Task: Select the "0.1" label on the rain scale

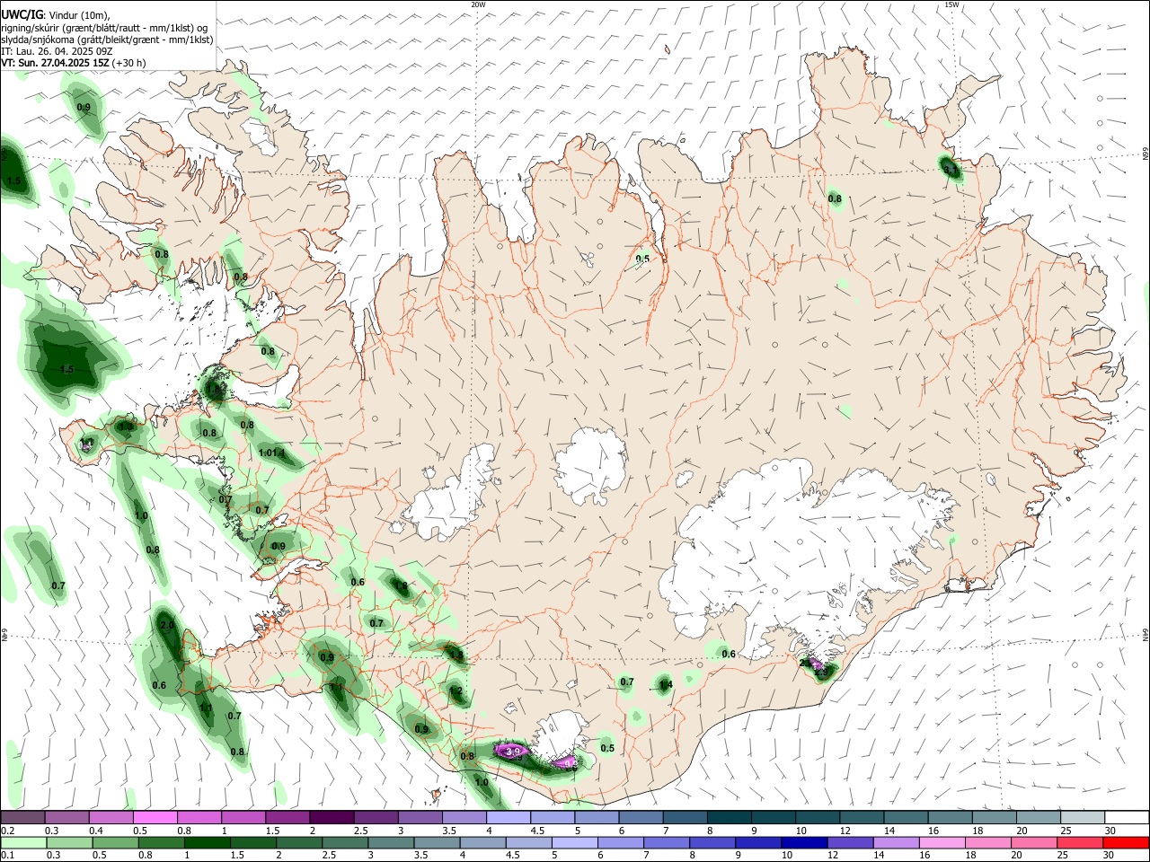Action: 7,856
